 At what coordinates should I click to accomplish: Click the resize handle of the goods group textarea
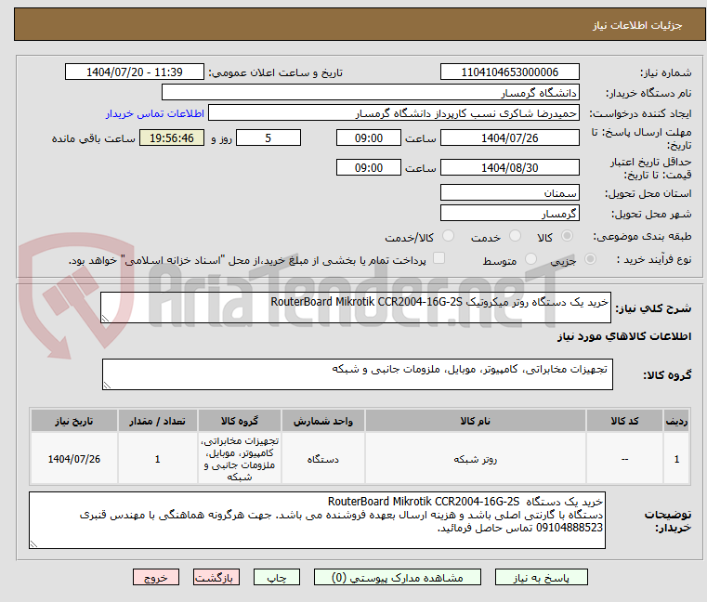108,386
